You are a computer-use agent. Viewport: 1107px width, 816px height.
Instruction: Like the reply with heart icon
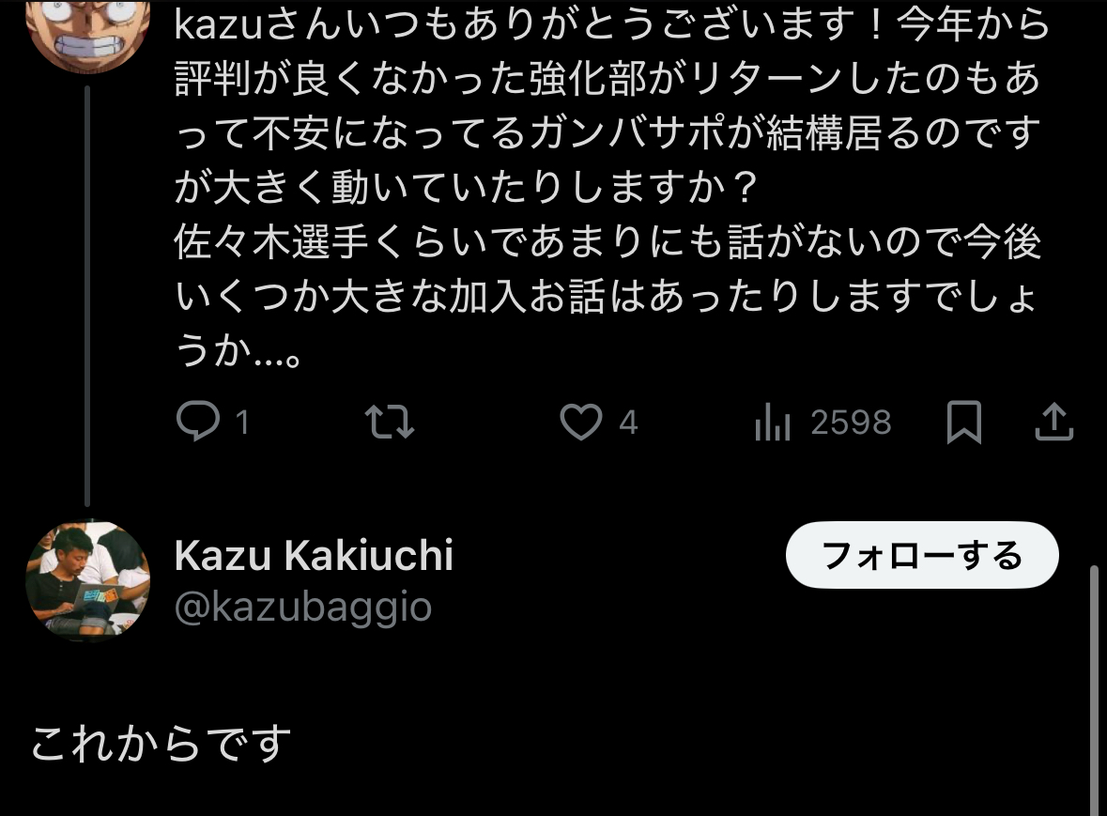581,422
